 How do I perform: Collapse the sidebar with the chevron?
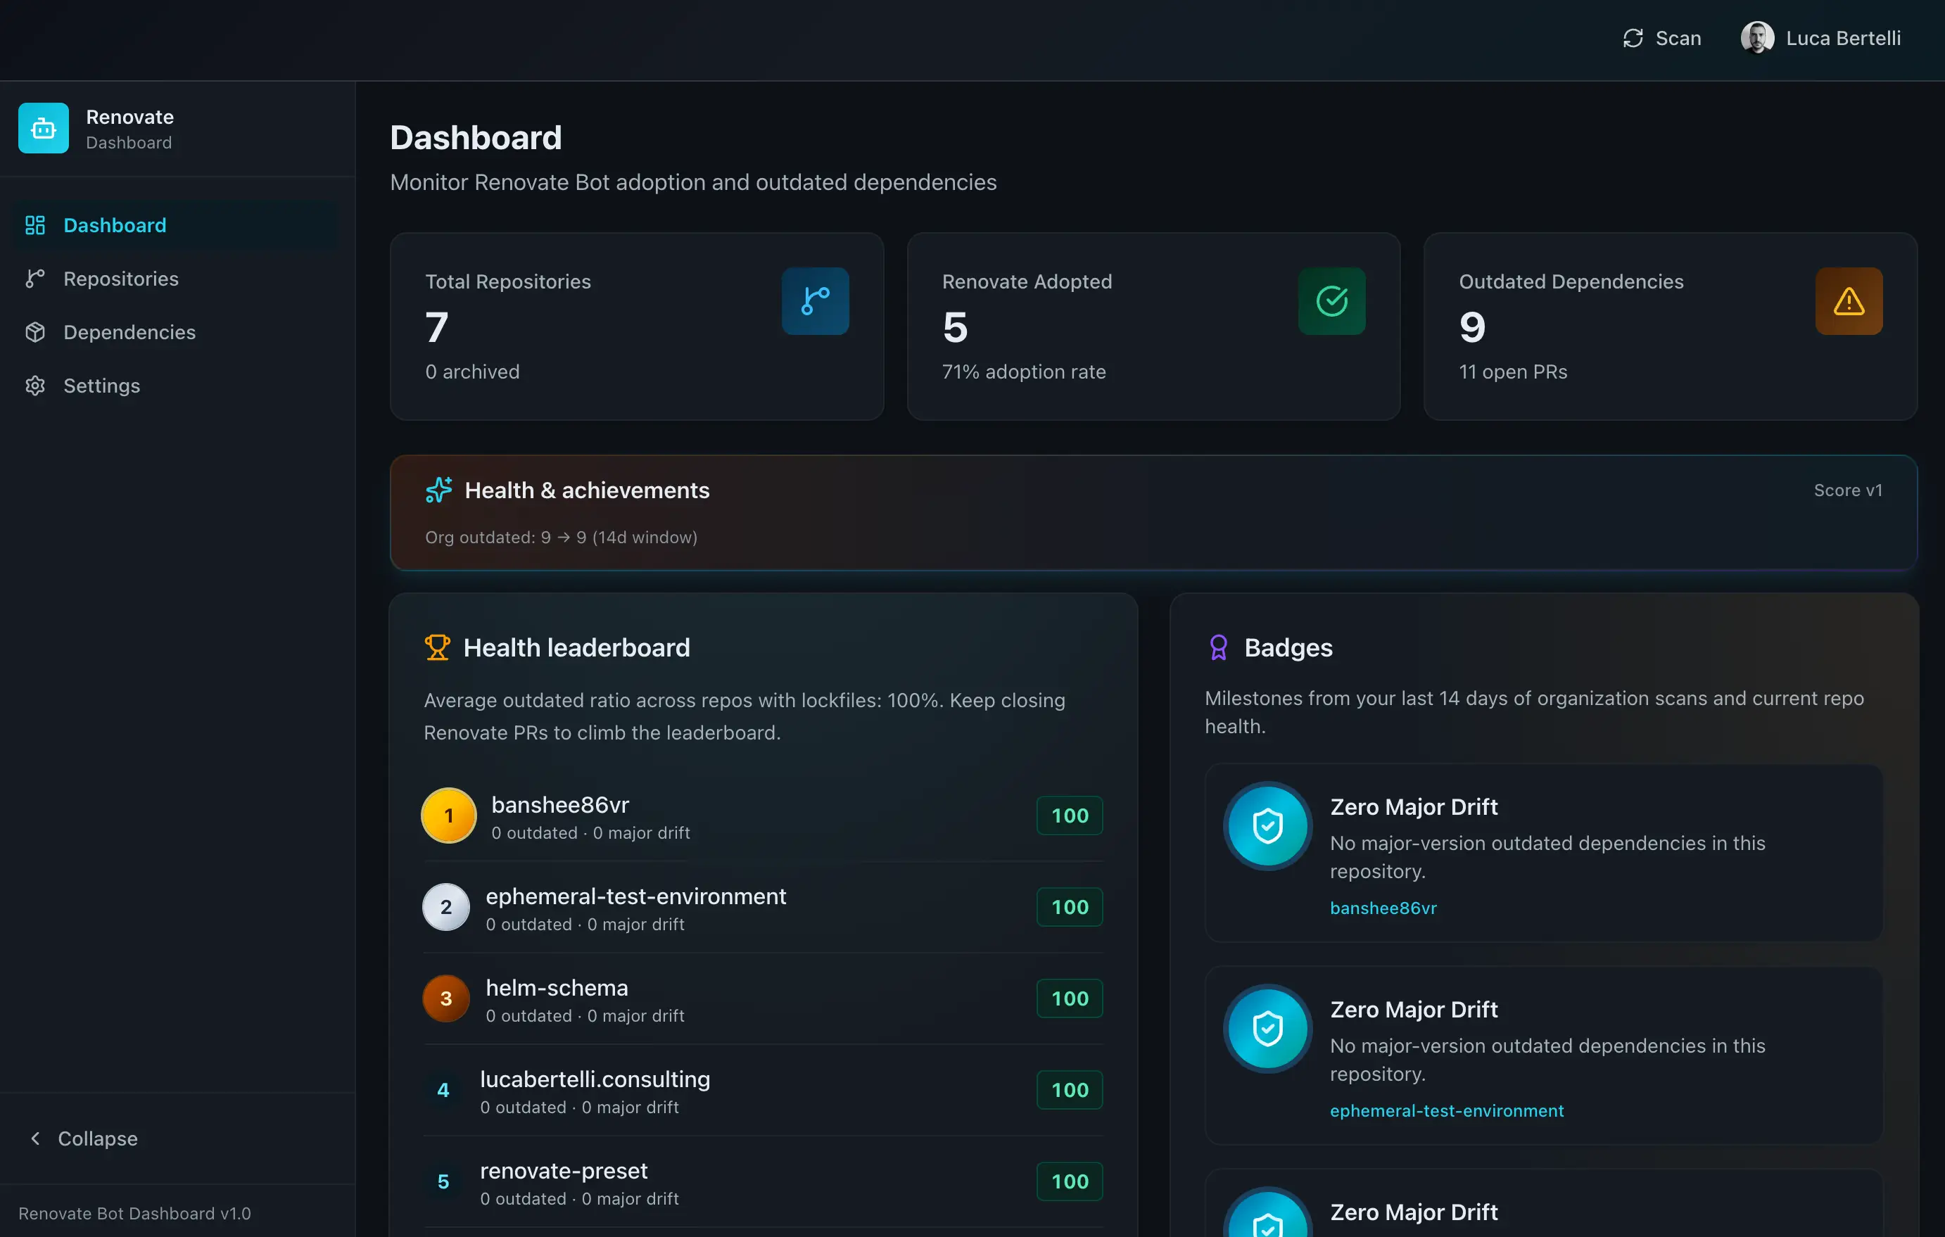pos(34,1138)
